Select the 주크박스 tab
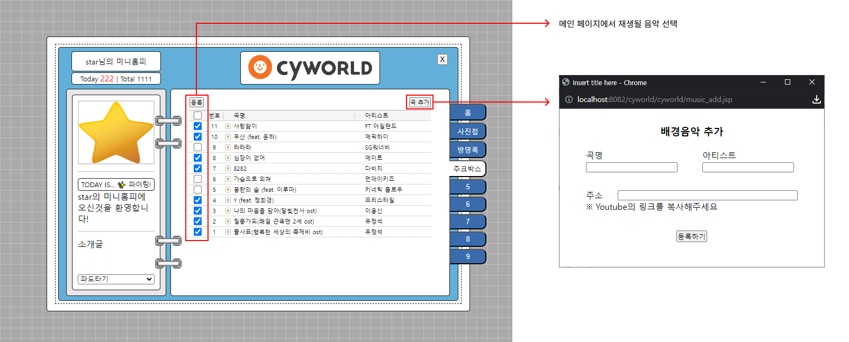849x342 pixels. click(x=467, y=169)
